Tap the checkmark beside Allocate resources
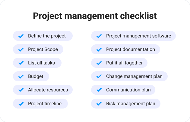This screenshot has height=122, width=190. click(x=21, y=90)
